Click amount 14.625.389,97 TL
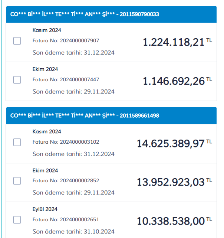224x238 pixels. (x=174, y=143)
